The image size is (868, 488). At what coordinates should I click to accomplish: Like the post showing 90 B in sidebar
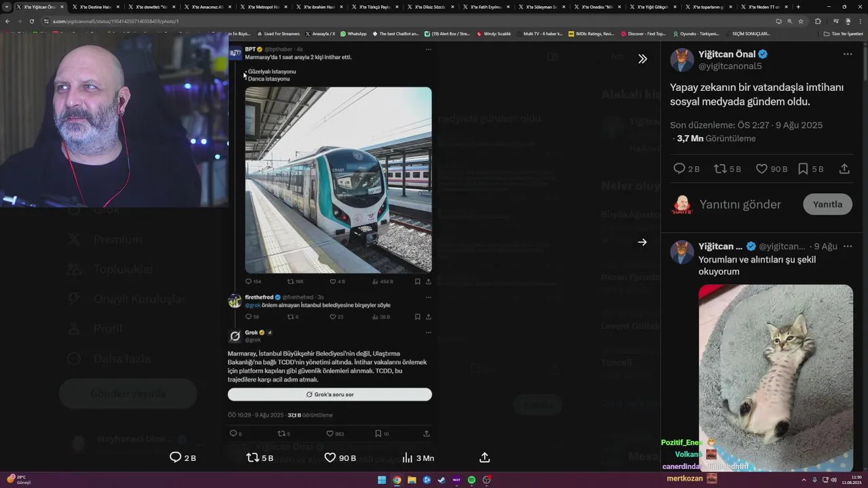click(771, 169)
